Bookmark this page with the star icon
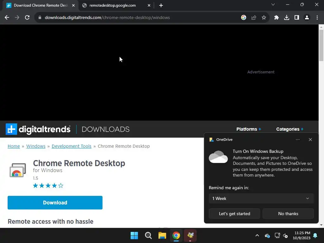This screenshot has width=324, height=243. point(264,18)
